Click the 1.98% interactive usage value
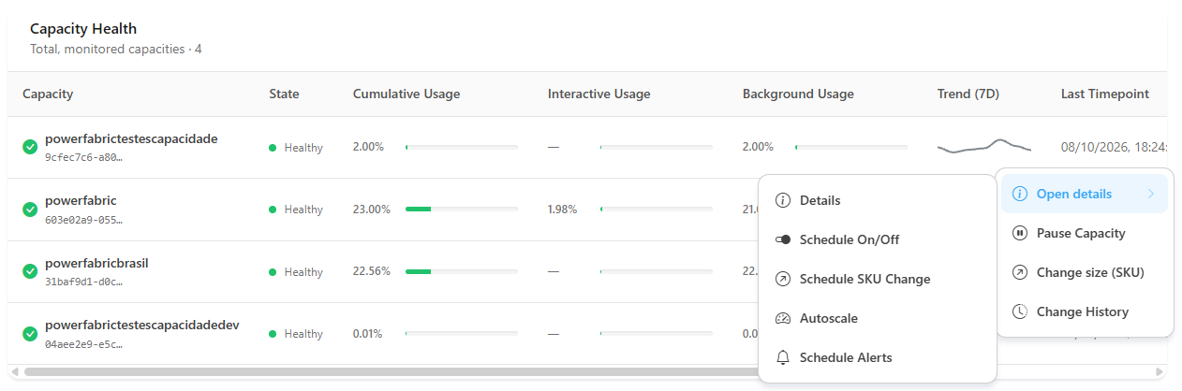The image size is (1182, 391). (x=563, y=210)
